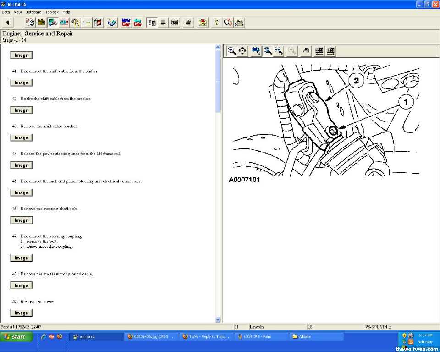Screen dimensions: 440x352
Task: Click Image button under step 46
Action: [x=21, y=220]
